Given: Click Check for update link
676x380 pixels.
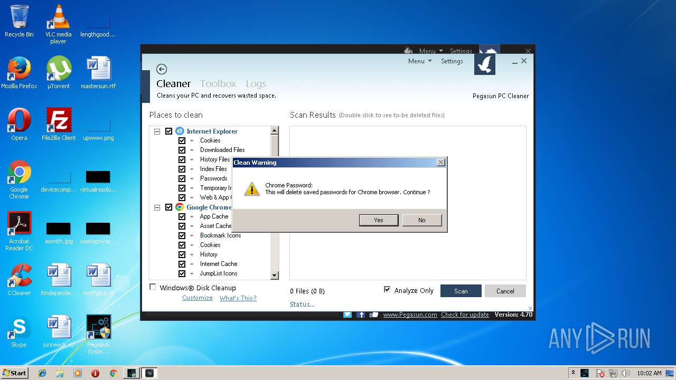Looking at the screenshot, I should pos(465,315).
